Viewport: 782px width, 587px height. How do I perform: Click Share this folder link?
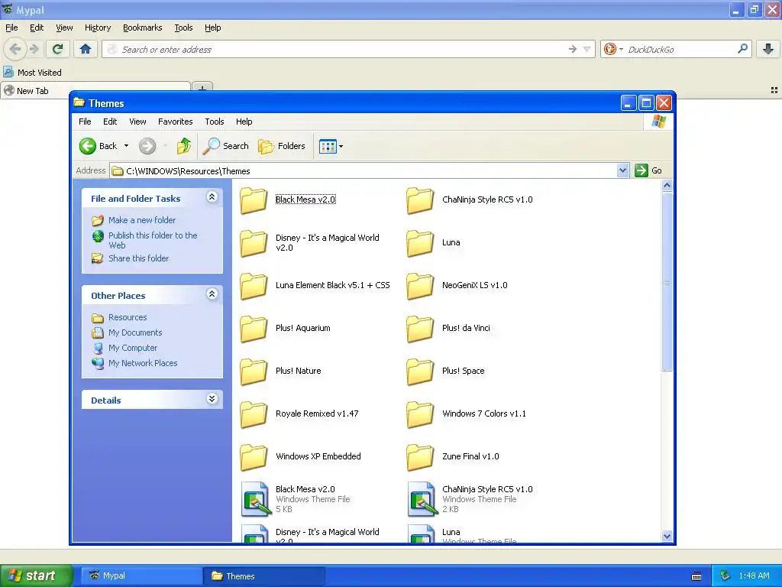139,258
